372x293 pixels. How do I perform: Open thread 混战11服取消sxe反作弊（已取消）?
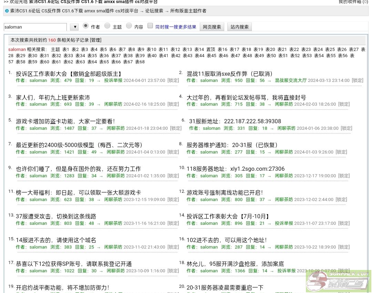click(x=230, y=74)
